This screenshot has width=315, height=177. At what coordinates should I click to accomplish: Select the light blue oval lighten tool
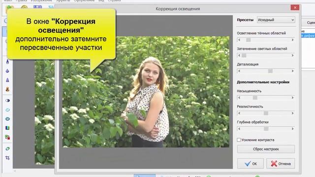point(7,110)
